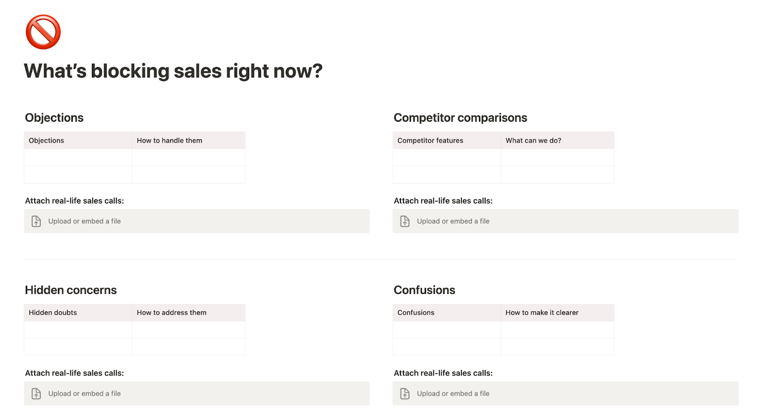Upload or embed a file under Objections

pos(196,221)
